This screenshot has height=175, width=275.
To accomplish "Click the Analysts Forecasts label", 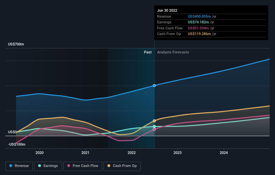I will [x=173, y=52].
